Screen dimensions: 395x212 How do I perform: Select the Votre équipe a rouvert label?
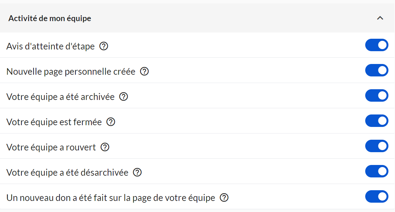click(51, 147)
